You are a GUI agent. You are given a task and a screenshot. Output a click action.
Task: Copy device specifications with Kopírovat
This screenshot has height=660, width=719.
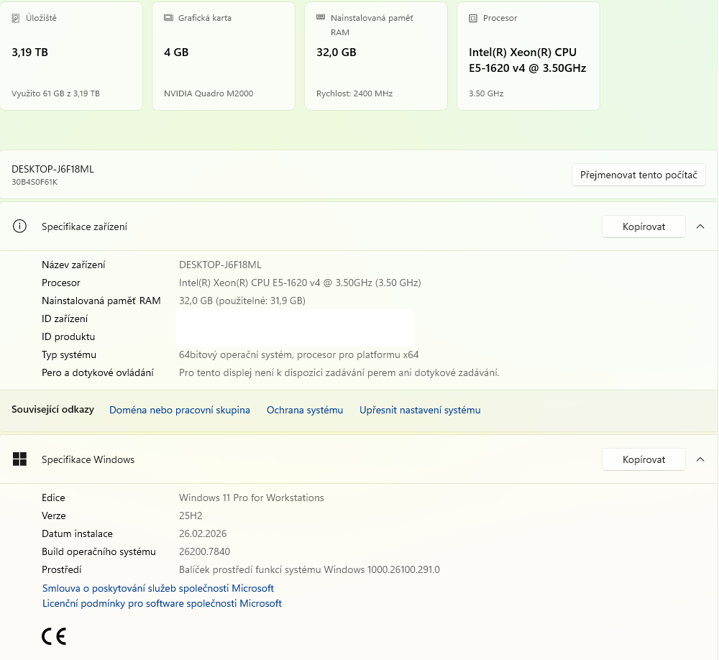643,226
